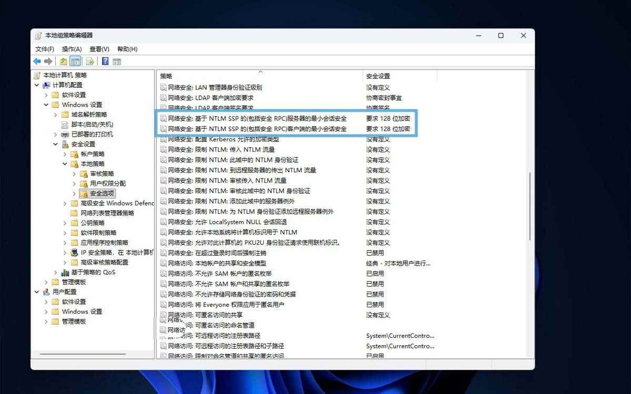The image size is (631, 394).
Task: Expand the 公钥策略 node
Action: (x=65, y=223)
